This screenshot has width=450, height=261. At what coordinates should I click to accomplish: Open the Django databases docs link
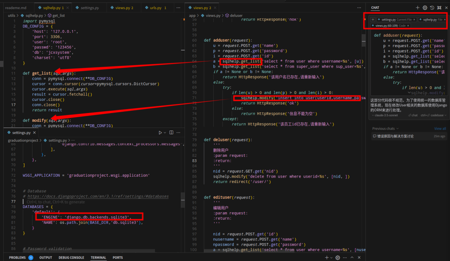[x=98, y=196]
